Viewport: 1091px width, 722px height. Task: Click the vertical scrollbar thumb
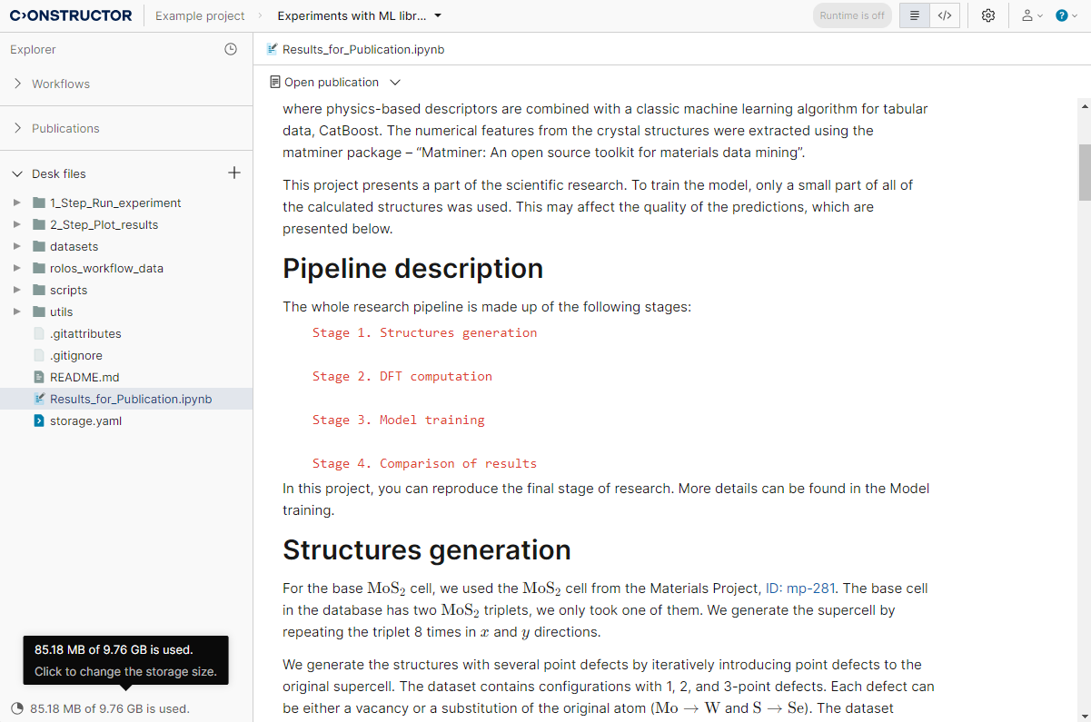[x=1084, y=171]
